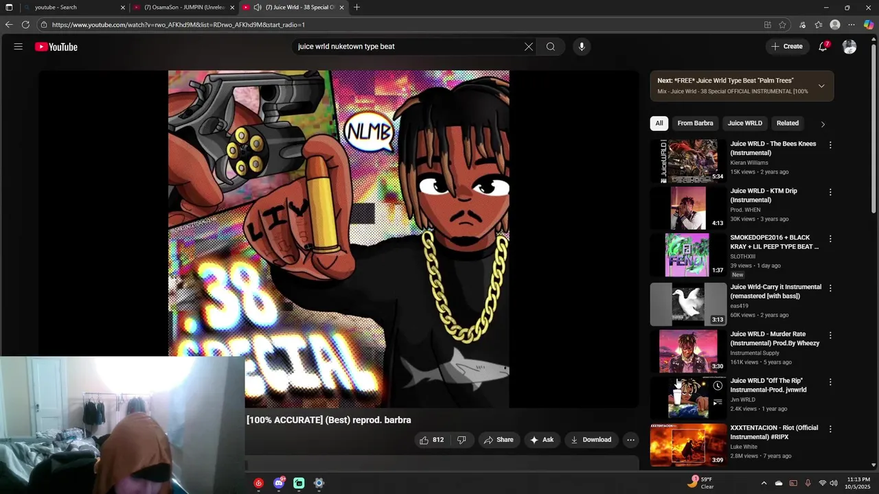Viewport: 879px width, 494px height.
Task: Click the Create button
Action: (x=787, y=47)
